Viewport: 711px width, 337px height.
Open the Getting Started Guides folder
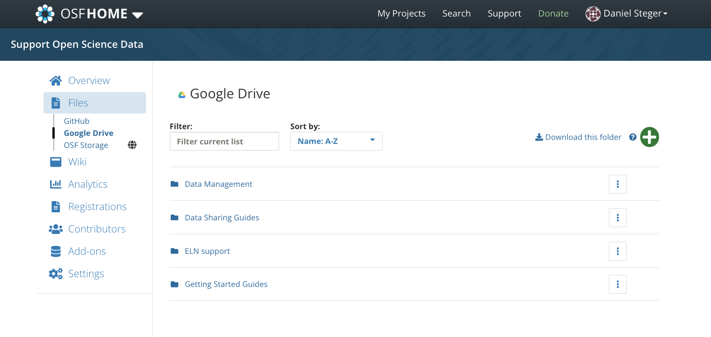tap(226, 284)
